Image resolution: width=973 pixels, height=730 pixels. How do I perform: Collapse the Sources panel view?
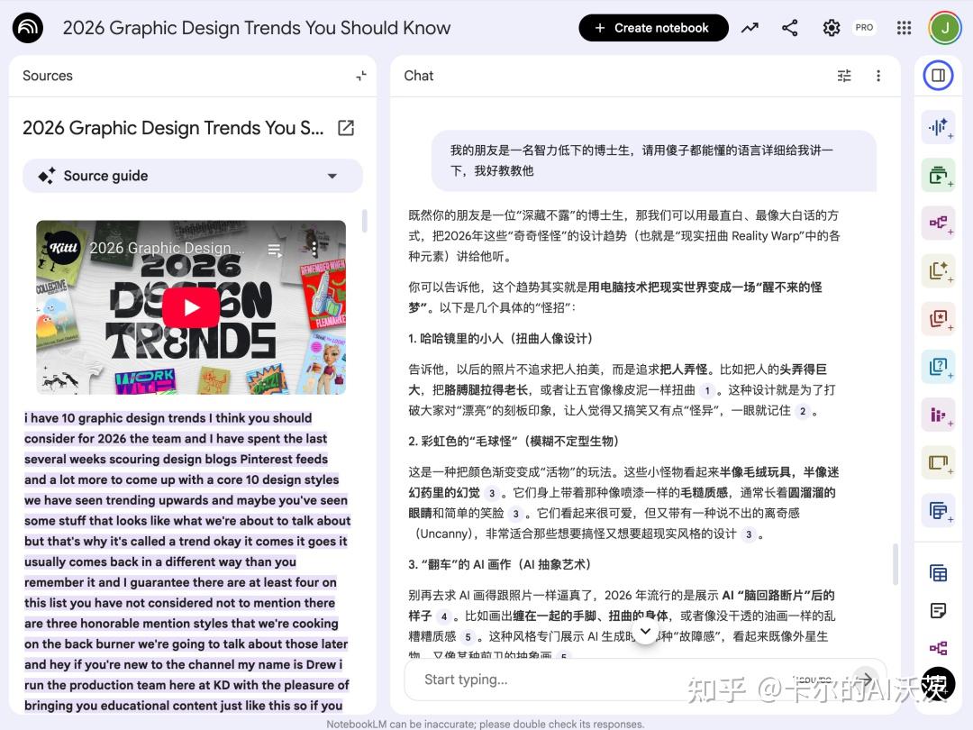point(360,76)
